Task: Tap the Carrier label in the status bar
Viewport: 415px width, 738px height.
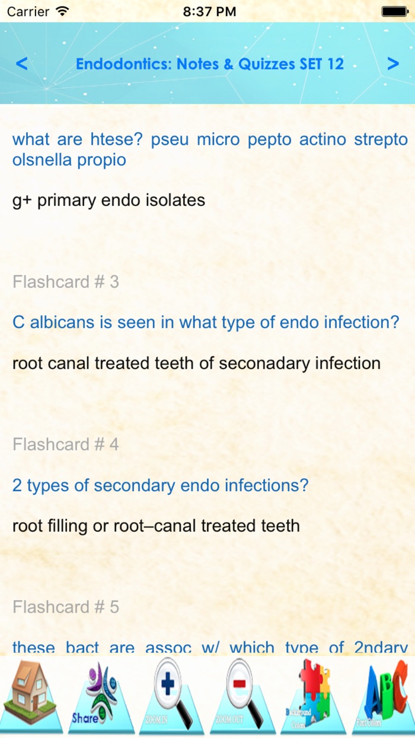Action: coord(28,11)
